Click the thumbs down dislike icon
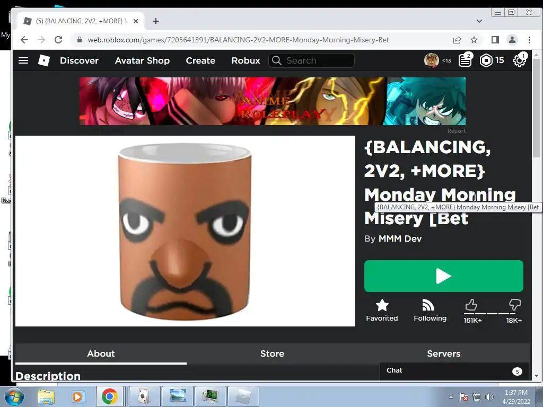Screen dimensions: 543x407 pos(515,305)
